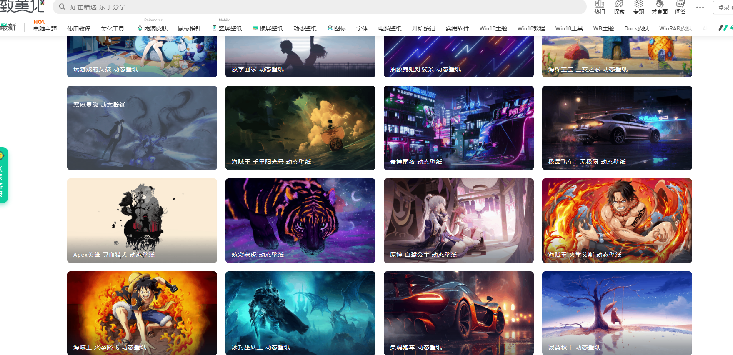The image size is (733, 355).
Task: Open WinRAR皮肤 category
Action: [675, 28]
